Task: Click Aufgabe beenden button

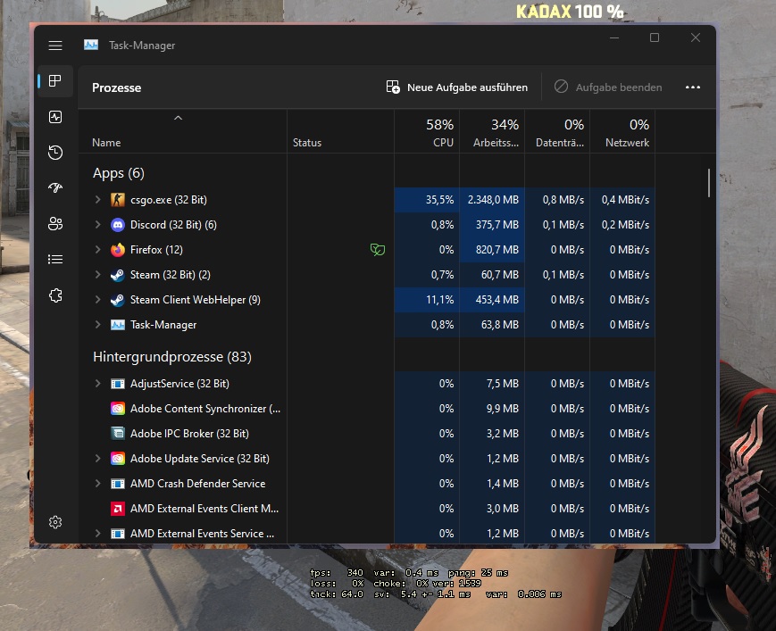Action: coord(608,87)
